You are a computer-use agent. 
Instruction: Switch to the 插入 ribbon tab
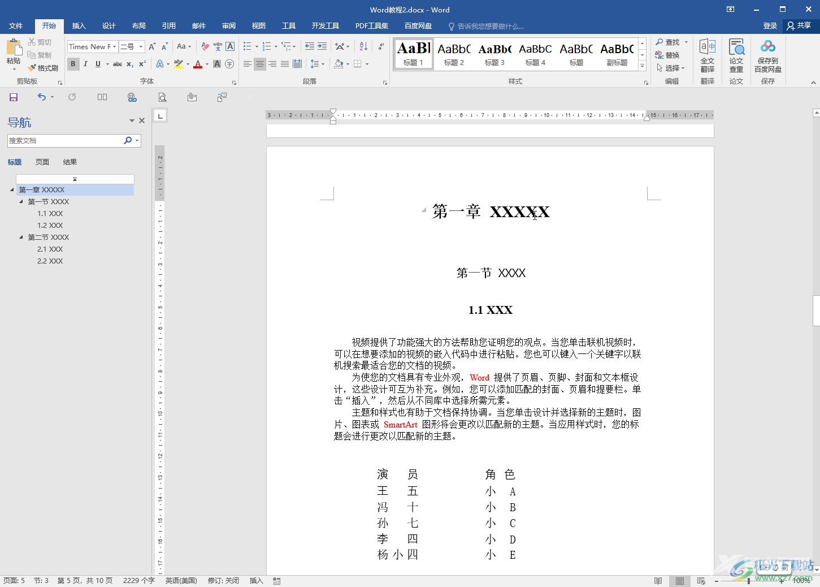coord(79,26)
